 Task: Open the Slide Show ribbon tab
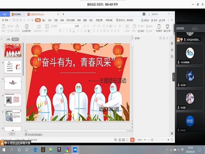point(70,20)
